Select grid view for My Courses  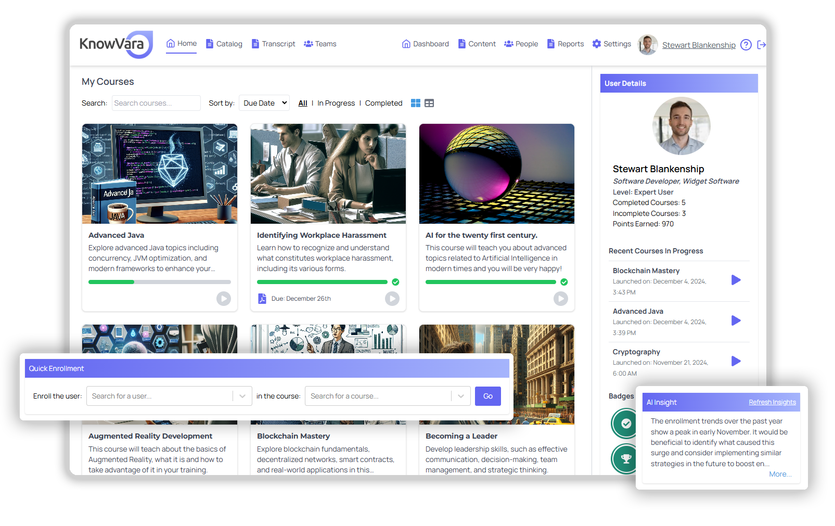click(415, 103)
